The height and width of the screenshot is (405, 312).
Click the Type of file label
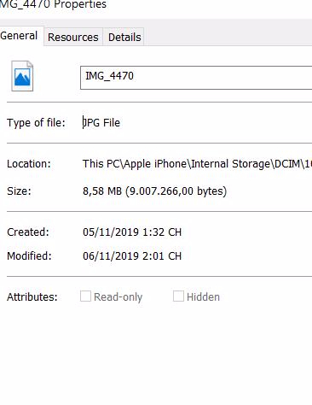pyautogui.click(x=36, y=123)
